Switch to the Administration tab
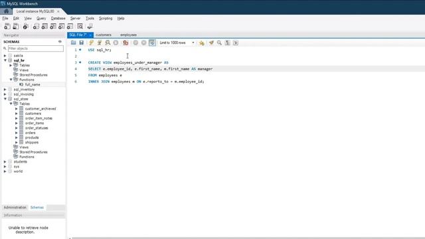425x239 pixels. click(15, 207)
